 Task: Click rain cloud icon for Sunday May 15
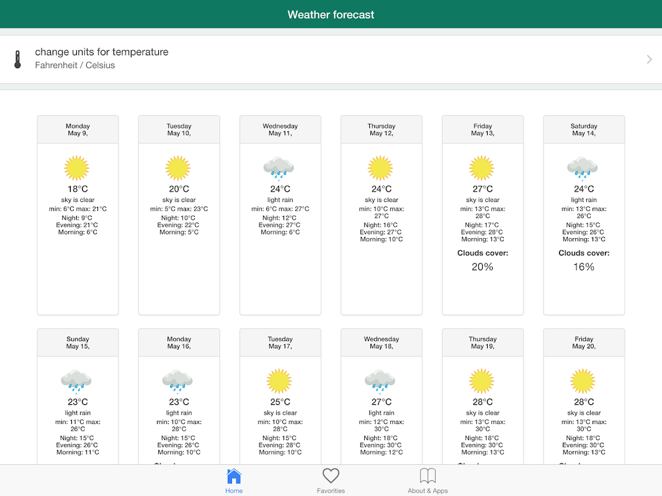coord(76,382)
